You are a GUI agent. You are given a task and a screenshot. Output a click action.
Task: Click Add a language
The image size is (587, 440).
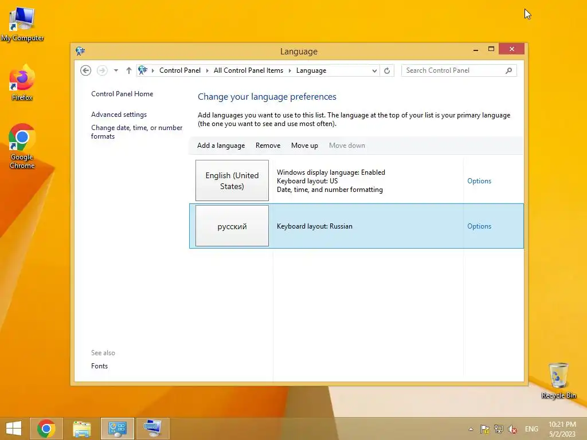[221, 146]
